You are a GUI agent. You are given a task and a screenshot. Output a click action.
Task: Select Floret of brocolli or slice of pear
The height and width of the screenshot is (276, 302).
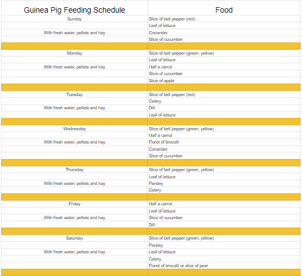click(x=224, y=266)
